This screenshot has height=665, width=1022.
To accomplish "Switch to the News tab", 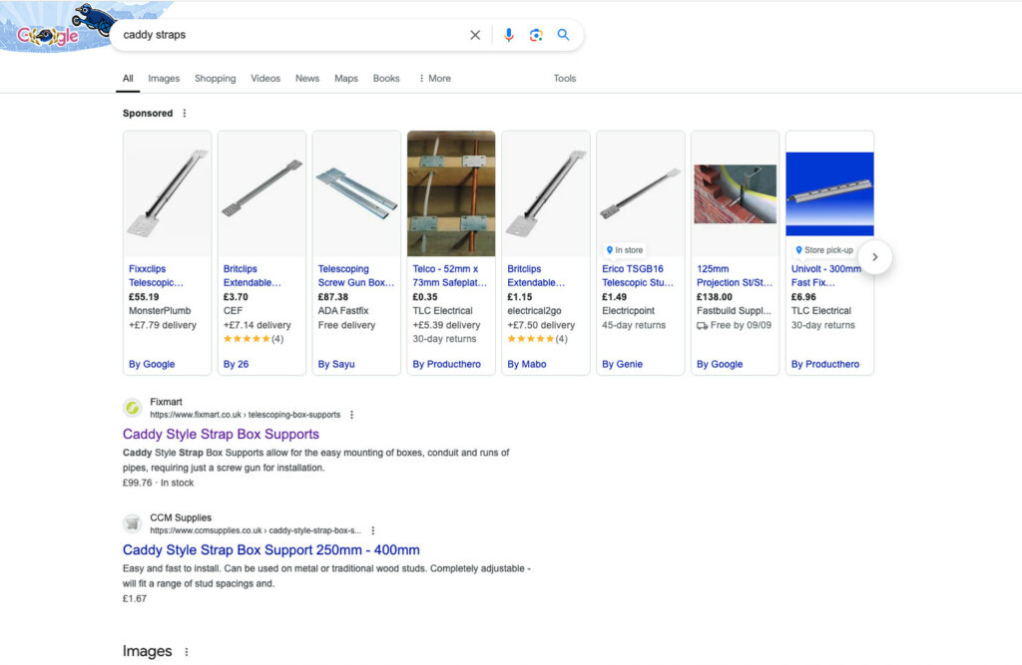I will point(307,78).
